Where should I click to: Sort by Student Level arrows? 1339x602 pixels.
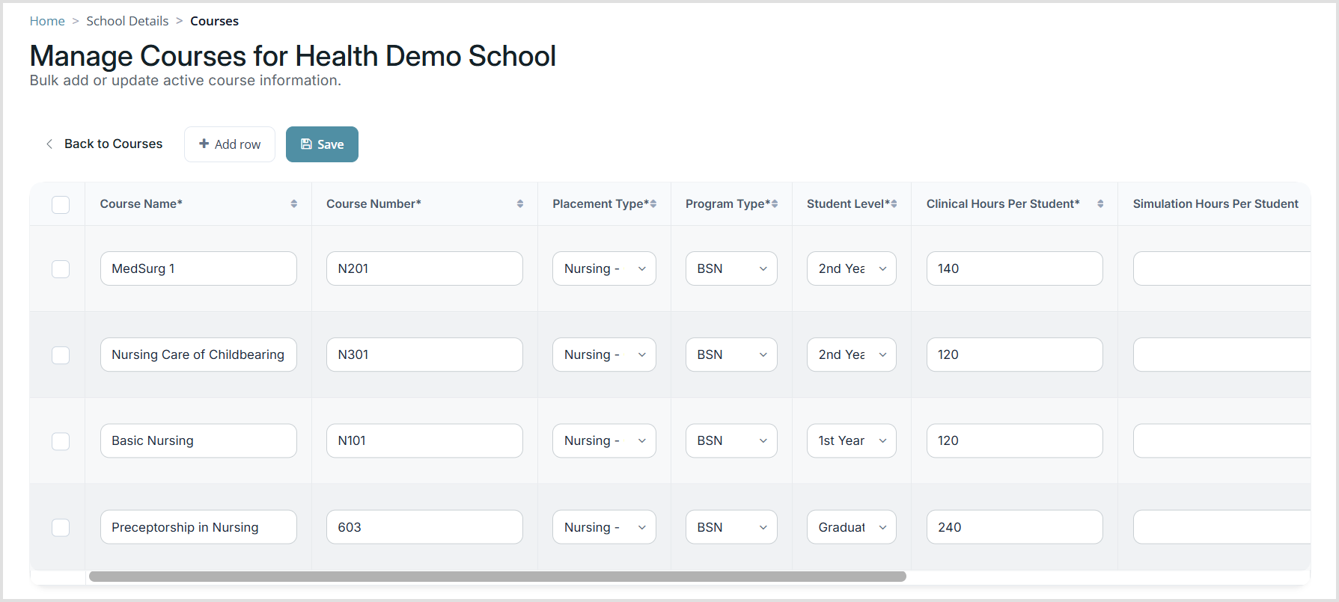tap(894, 204)
